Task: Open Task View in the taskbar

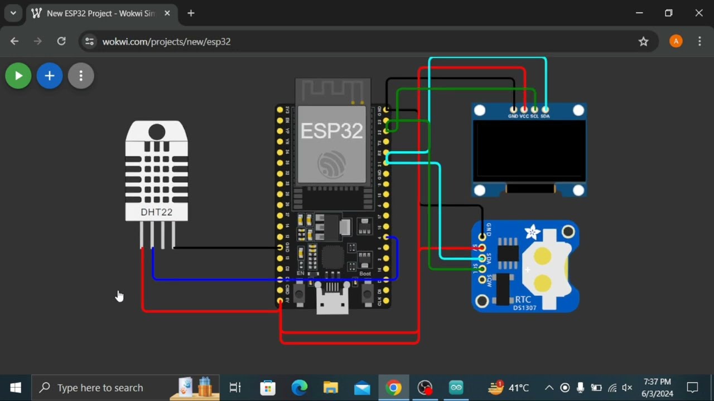Action: pos(235,388)
